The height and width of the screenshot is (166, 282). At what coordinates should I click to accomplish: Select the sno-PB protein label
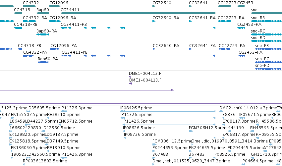click(x=262, y=46)
